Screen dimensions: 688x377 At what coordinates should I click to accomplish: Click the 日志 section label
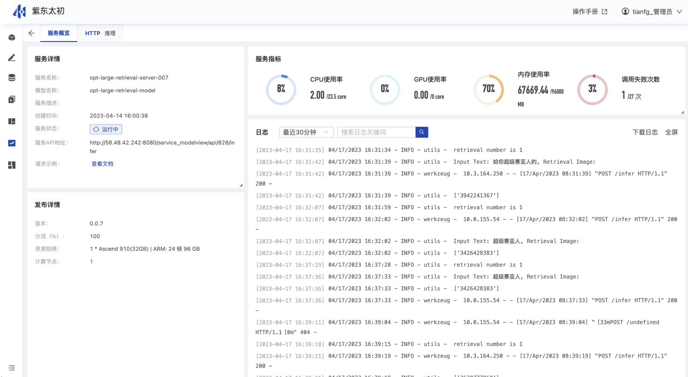tap(262, 132)
